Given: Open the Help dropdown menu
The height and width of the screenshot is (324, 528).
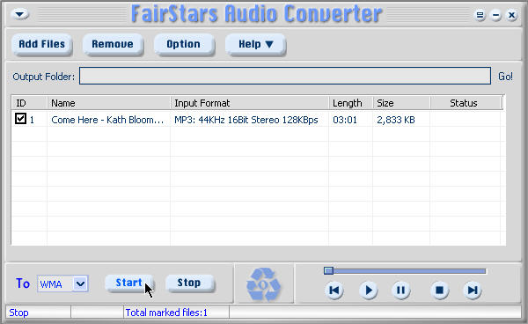Looking at the screenshot, I should 255,44.
